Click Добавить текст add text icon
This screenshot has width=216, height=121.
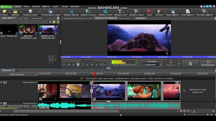click(x=120, y=11)
